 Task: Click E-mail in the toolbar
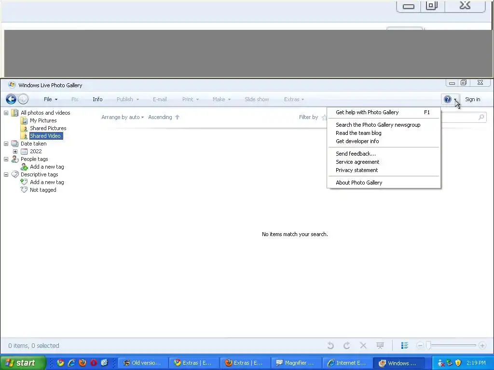(160, 99)
